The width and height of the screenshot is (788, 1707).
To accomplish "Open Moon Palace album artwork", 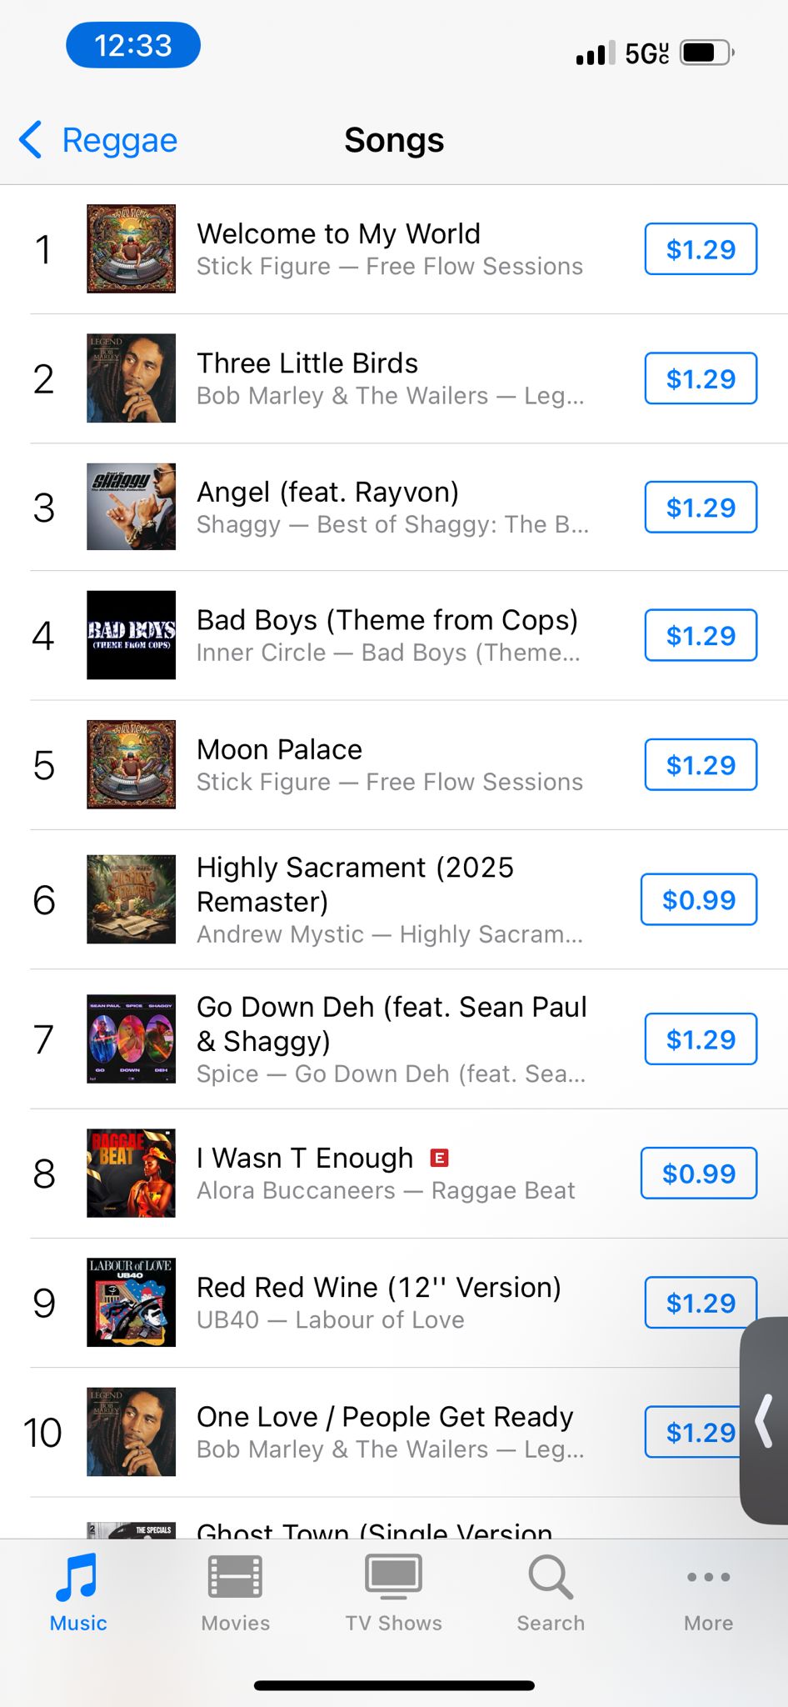I will [132, 764].
